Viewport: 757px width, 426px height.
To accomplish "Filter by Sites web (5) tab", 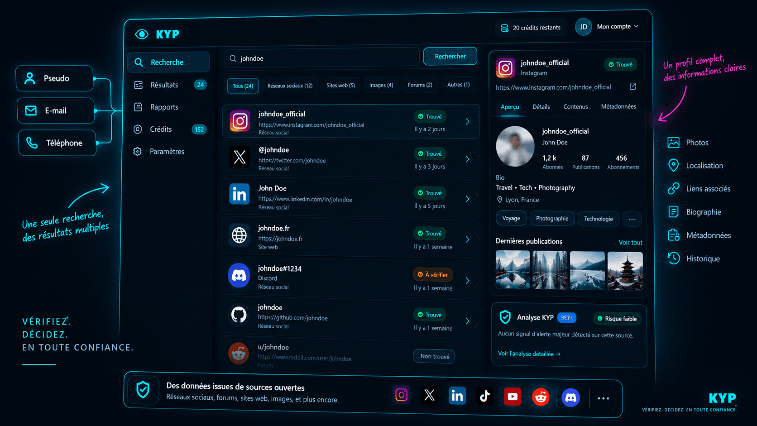I will [340, 85].
